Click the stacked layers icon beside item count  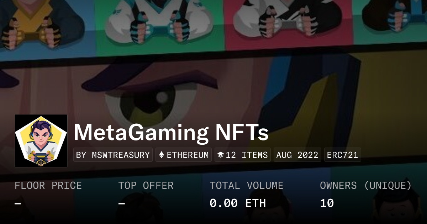(221, 155)
